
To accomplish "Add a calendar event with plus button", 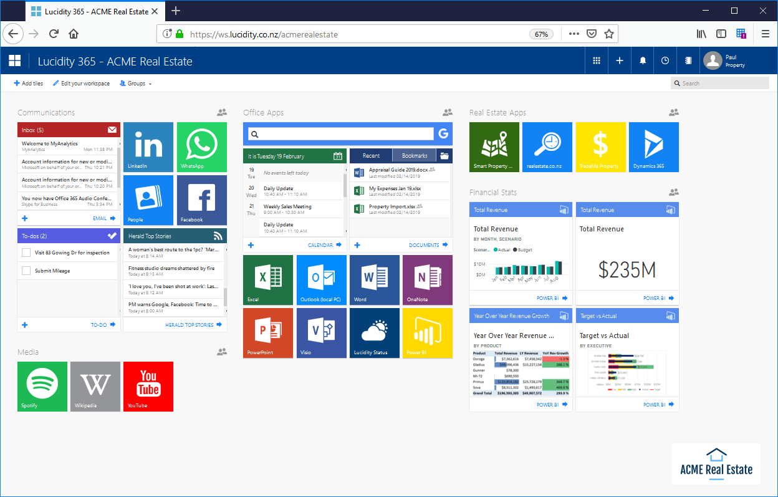I will click(x=251, y=245).
